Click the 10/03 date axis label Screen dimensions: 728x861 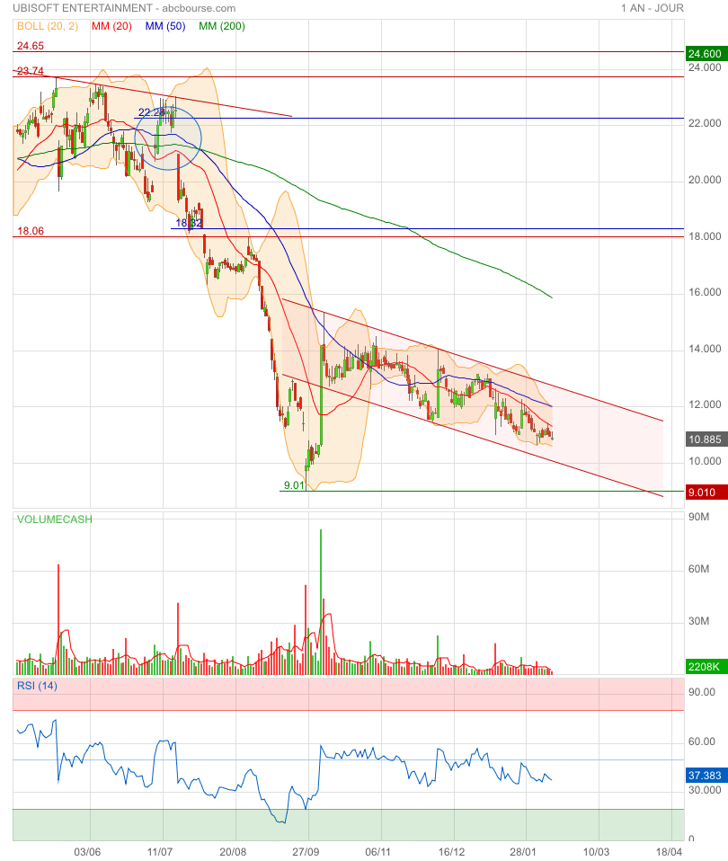click(596, 852)
